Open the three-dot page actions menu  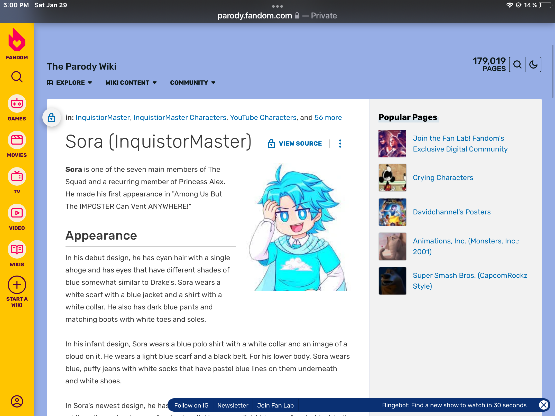point(340,144)
